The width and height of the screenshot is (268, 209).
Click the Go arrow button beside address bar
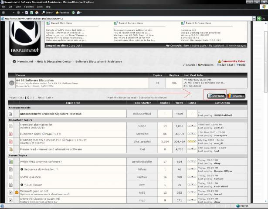[259, 19]
